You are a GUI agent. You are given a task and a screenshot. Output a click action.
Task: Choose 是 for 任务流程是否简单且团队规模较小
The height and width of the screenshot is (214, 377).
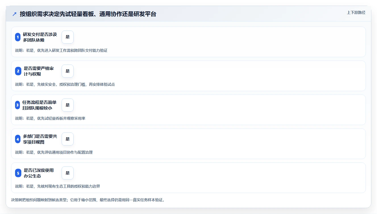(x=68, y=105)
